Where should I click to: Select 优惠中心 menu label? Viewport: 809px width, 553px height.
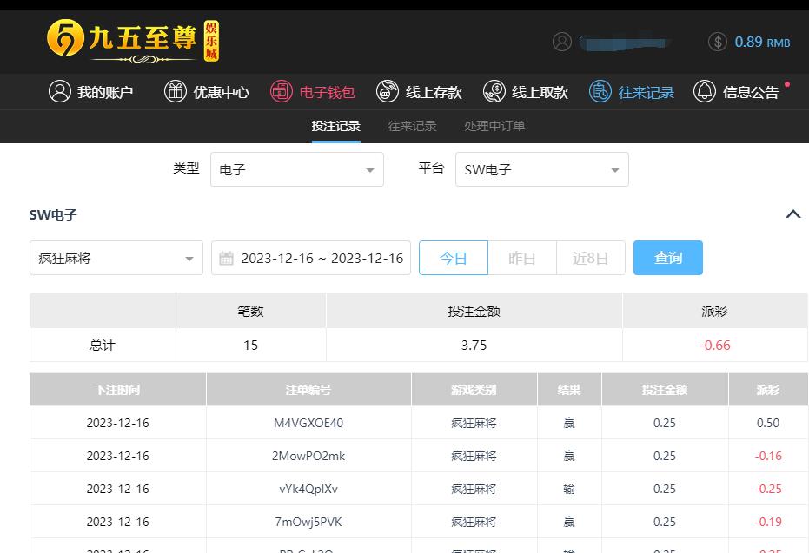tap(222, 92)
